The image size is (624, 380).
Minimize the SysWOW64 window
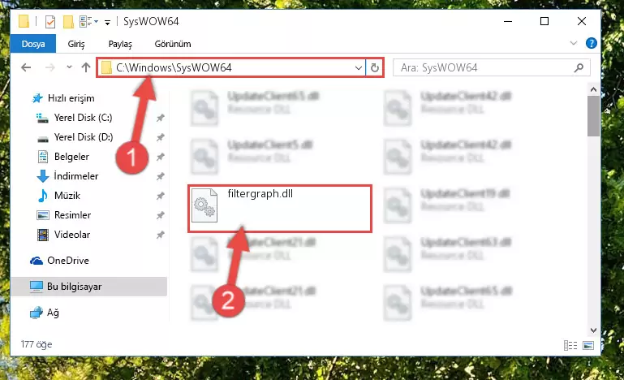pos(508,21)
